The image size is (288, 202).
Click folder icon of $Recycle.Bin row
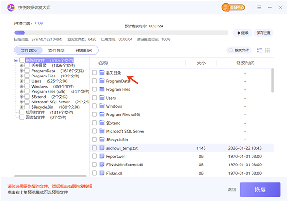pos(102,139)
